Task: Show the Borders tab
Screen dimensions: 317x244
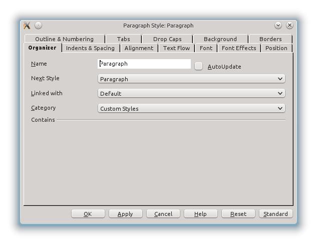Action: [x=270, y=39]
